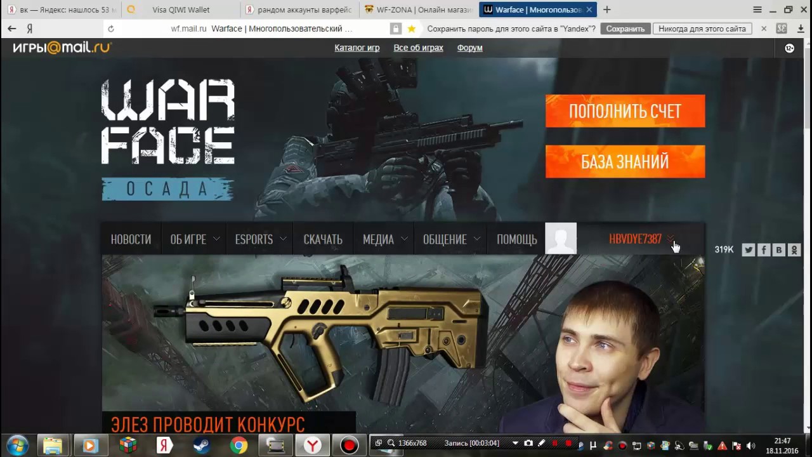Click the 12+ age rating badge
This screenshot has width=812, height=457.
tap(789, 48)
